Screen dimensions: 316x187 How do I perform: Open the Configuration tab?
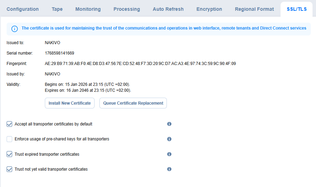pyautogui.click(x=23, y=9)
